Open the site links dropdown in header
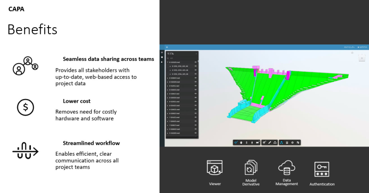 [349, 47]
